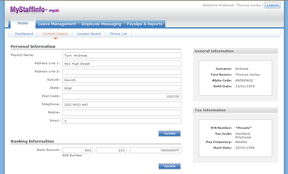Select the Suburb field containing Penrith
This screenshot has width=288, height=174.
(122, 80)
